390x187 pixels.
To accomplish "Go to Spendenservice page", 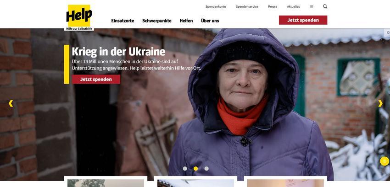I will 247,7.
